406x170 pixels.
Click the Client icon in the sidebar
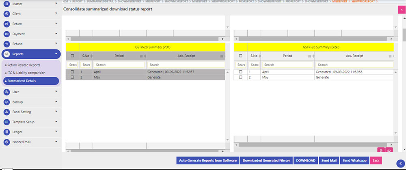pyautogui.click(x=6, y=14)
